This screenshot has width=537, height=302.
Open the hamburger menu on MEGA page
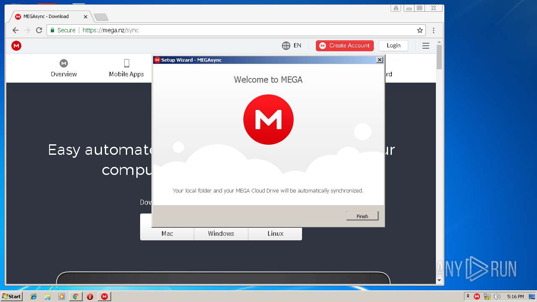(x=426, y=46)
